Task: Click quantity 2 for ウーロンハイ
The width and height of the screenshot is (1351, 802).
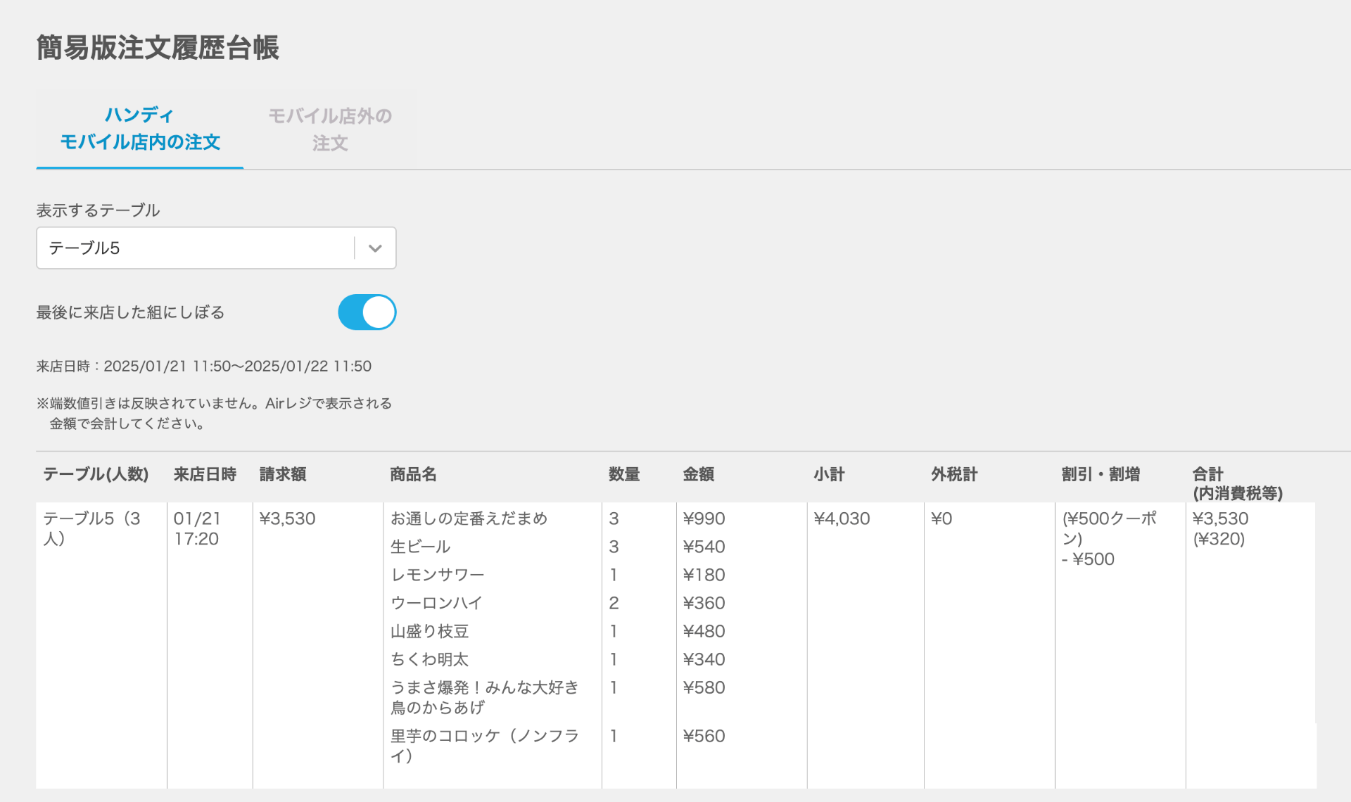Action: coord(614,603)
